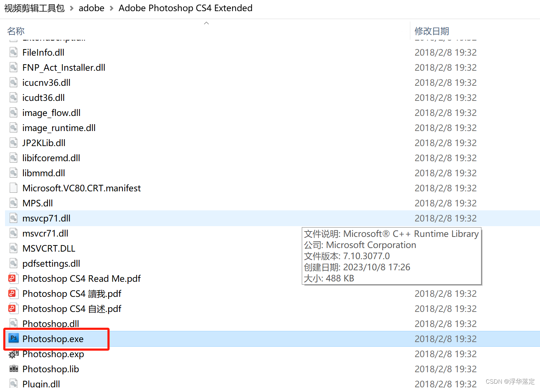
Task: Click the modified date of MPS.dll
Action: pyautogui.click(x=446, y=203)
